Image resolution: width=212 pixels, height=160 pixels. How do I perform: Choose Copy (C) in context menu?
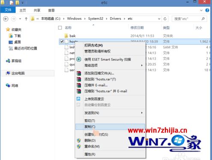point(110,127)
